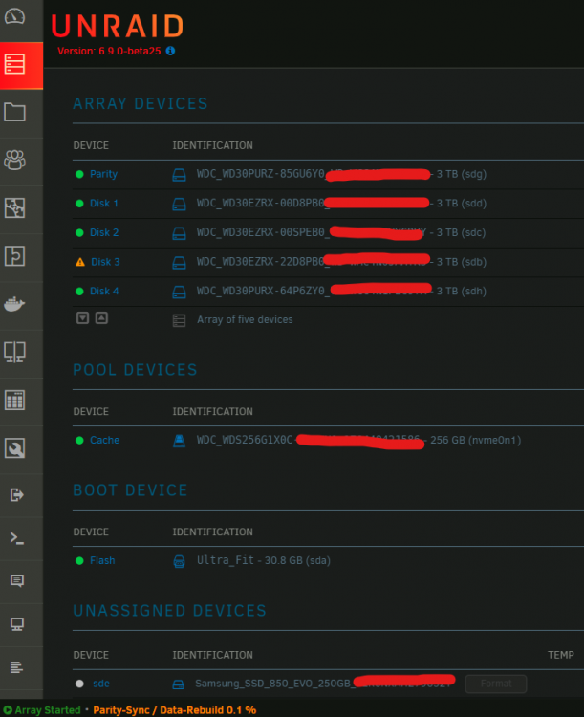
Task: Click the version info icon
Action: (170, 51)
